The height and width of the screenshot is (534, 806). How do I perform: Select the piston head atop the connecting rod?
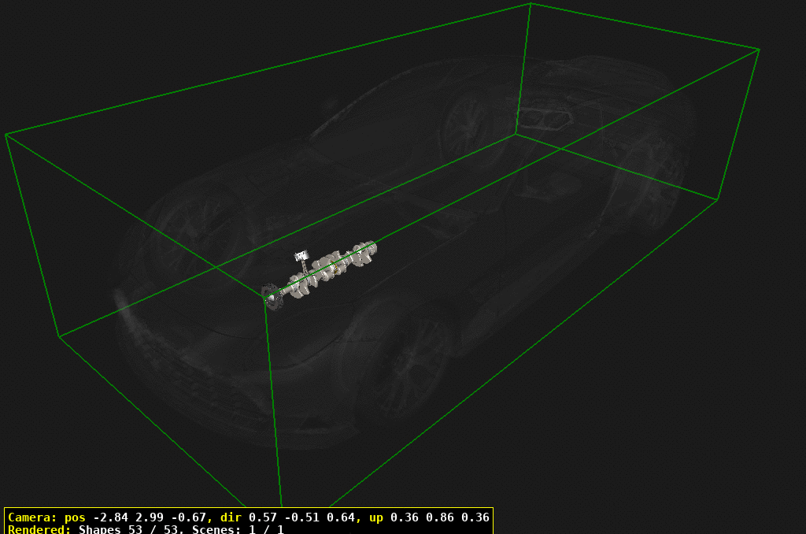[x=301, y=255]
